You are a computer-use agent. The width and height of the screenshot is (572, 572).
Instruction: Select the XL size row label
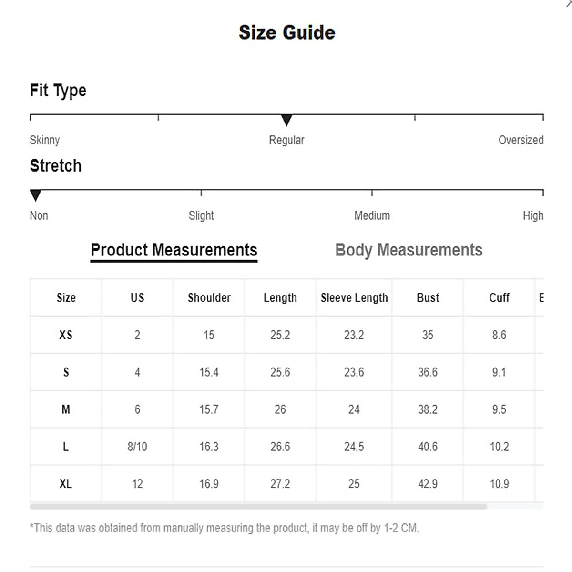tap(66, 484)
